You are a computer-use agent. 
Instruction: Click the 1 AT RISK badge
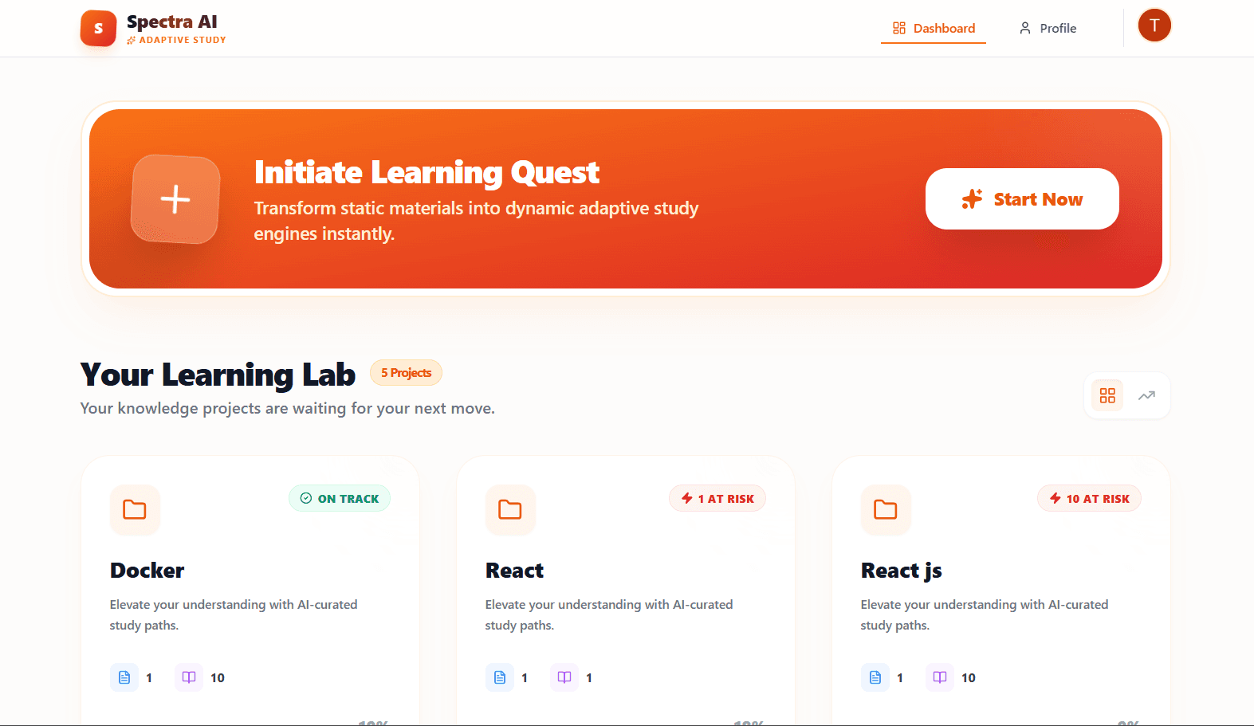point(717,499)
